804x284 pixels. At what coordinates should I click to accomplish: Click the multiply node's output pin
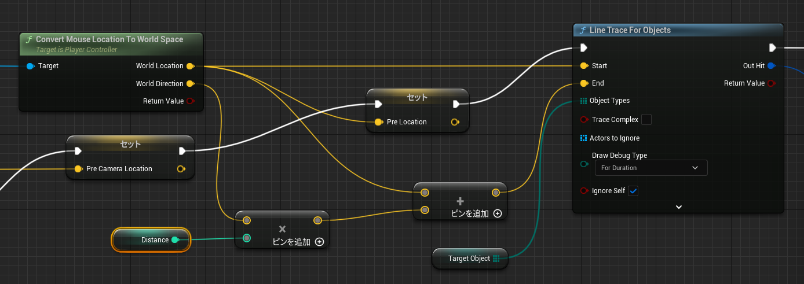pos(317,220)
